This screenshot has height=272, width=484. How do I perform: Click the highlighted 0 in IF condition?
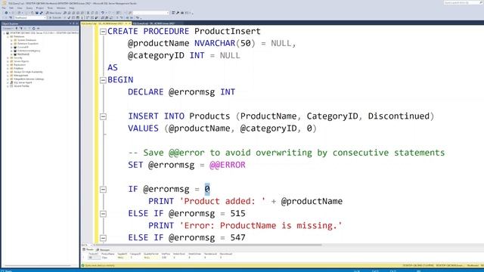[x=207, y=189]
